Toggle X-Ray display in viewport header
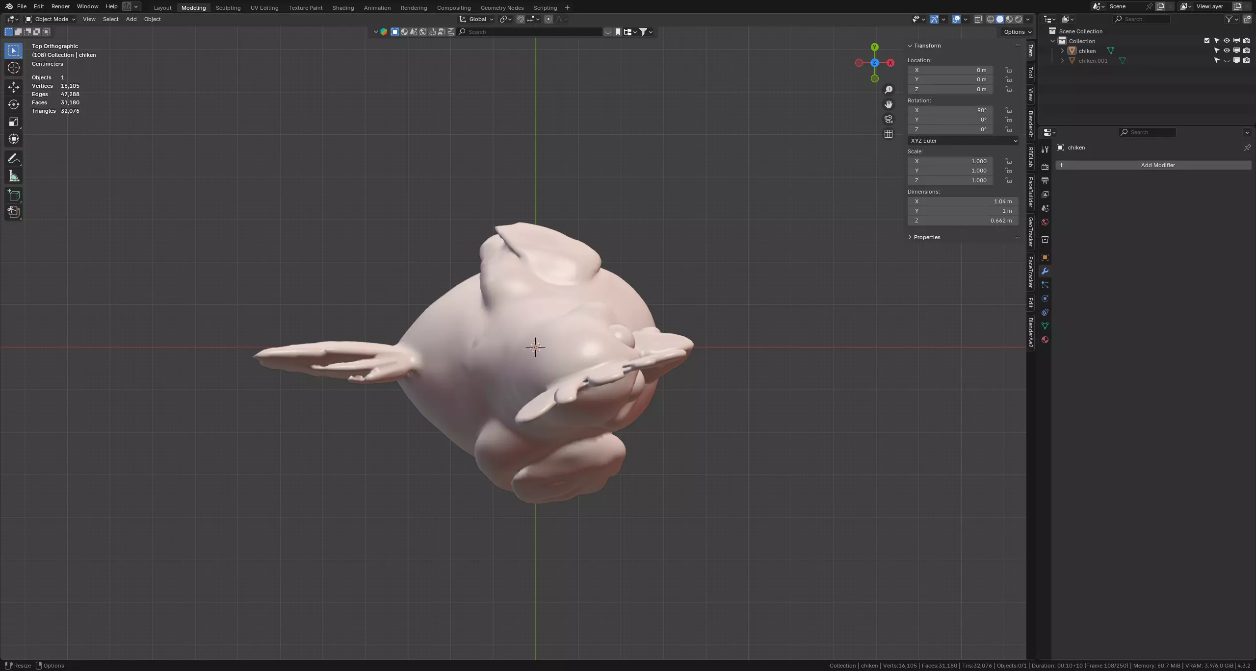 (x=978, y=19)
